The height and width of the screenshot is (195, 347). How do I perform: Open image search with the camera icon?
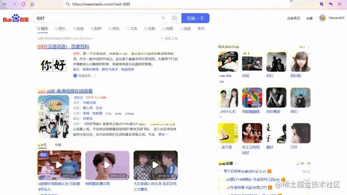tap(174, 18)
